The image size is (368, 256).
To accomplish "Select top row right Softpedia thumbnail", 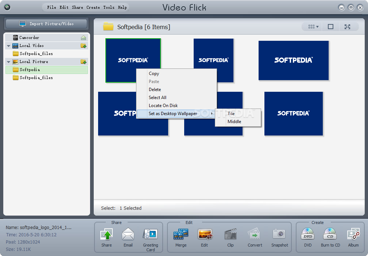I will click(x=293, y=60).
